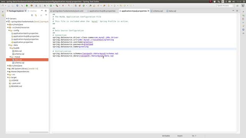Screen dimensions: 246x138
Task: Select application-hsqldb.properties in the tree
Action: click(26, 36)
